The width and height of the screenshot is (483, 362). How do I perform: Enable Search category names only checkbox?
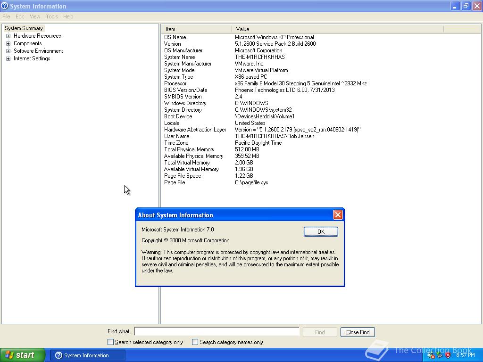pyautogui.click(x=195, y=342)
